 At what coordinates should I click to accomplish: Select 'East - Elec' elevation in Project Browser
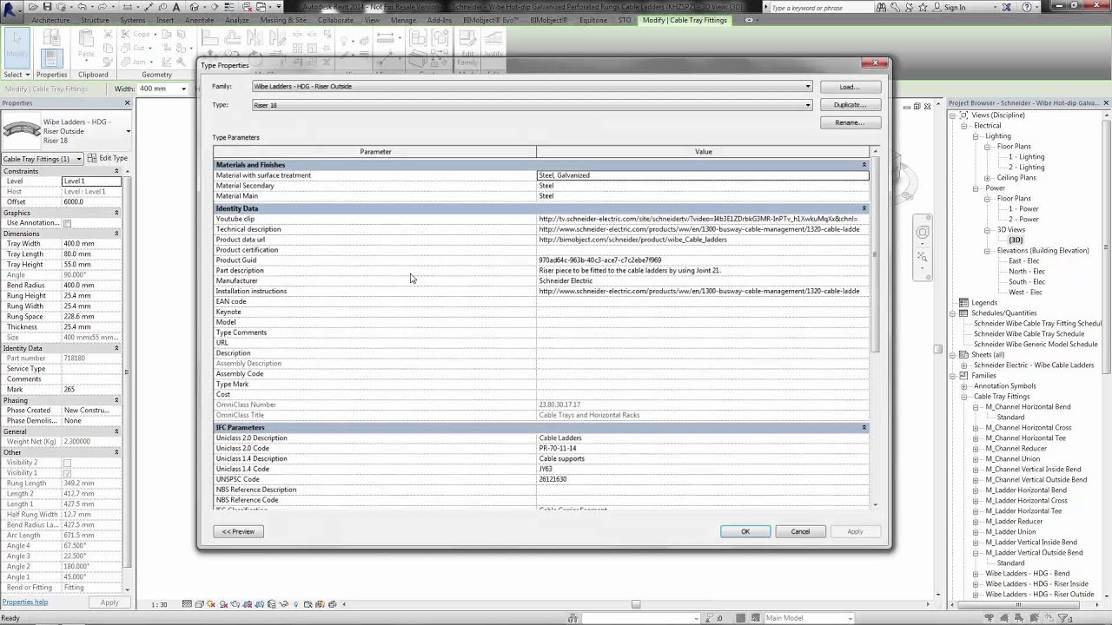pos(1023,261)
